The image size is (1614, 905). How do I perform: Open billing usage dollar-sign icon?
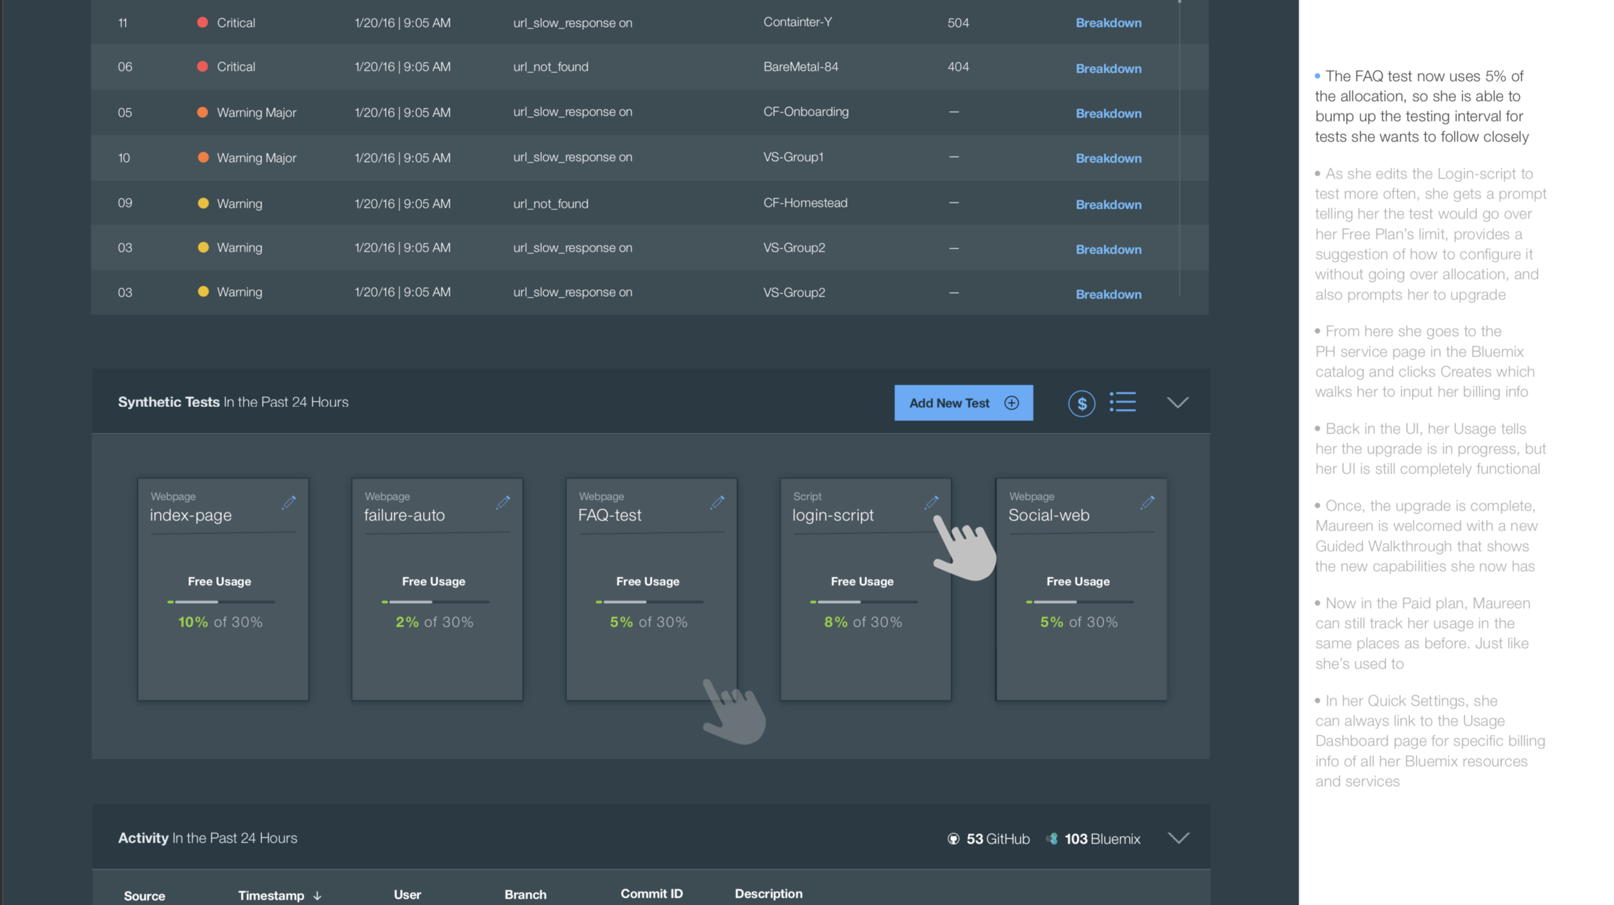(1081, 404)
